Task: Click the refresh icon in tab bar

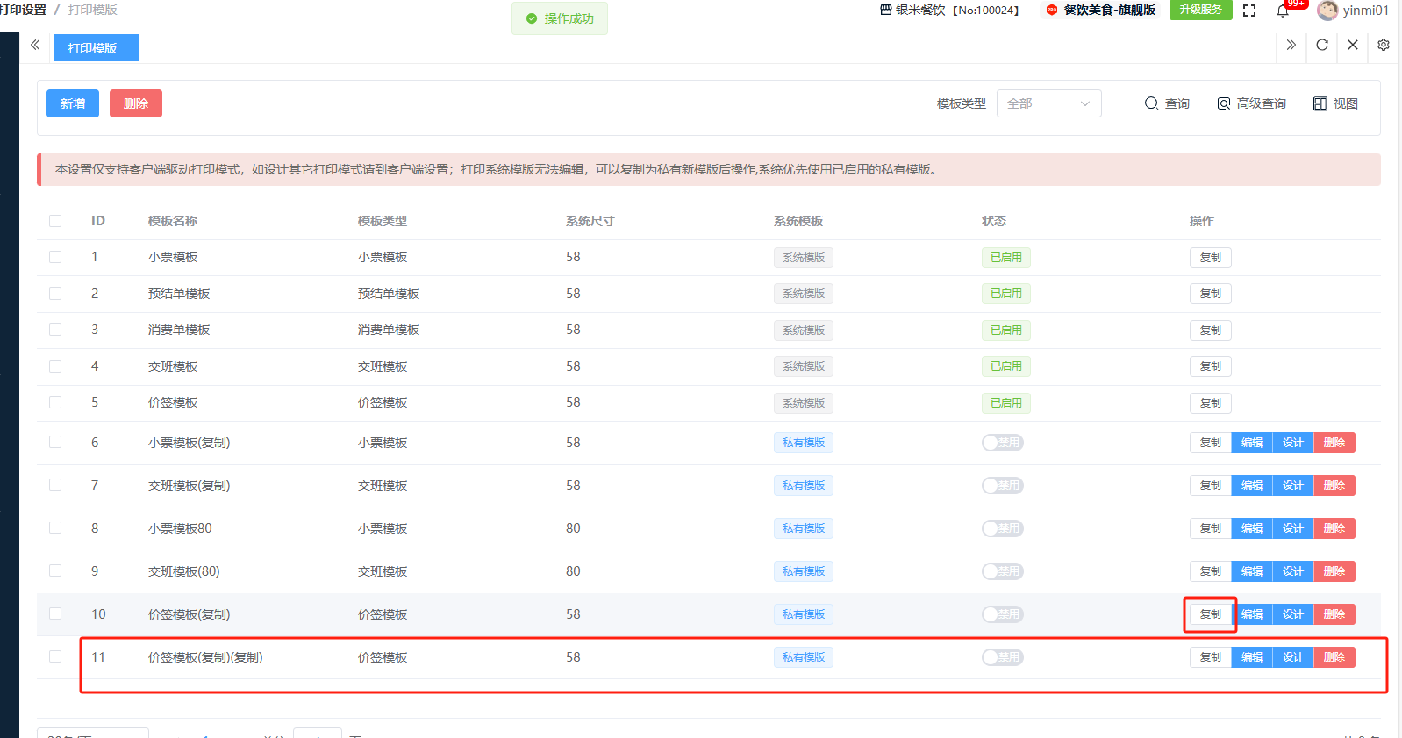Action: pyautogui.click(x=1322, y=45)
